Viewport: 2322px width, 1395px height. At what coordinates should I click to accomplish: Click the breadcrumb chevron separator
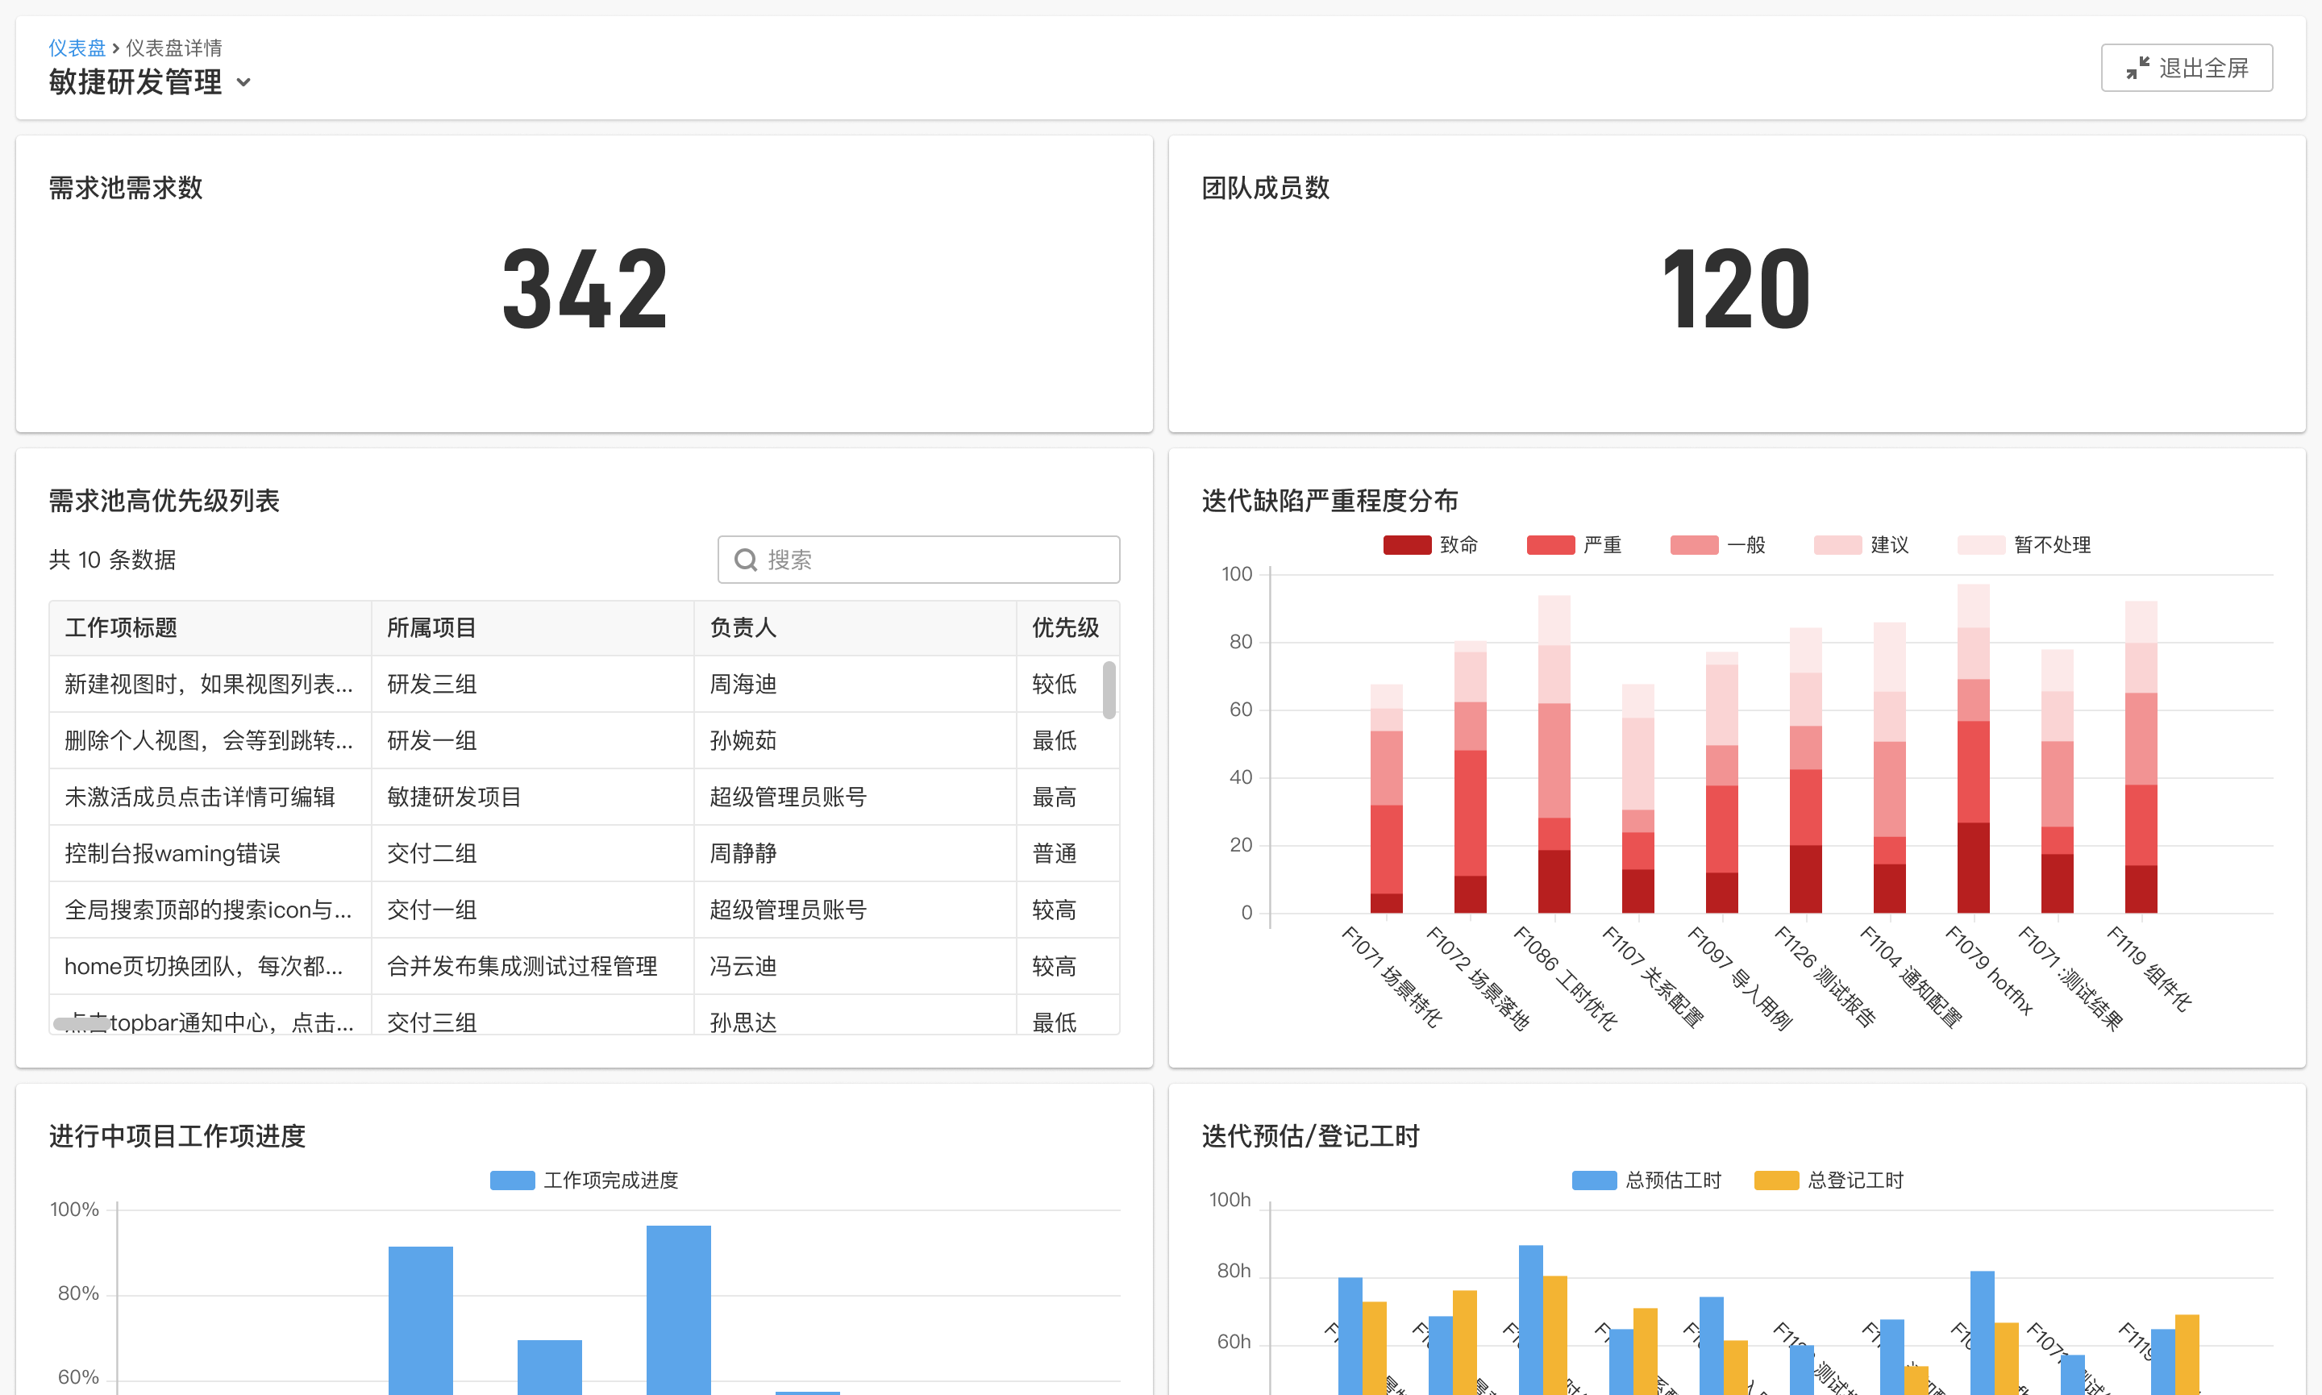tap(115, 48)
